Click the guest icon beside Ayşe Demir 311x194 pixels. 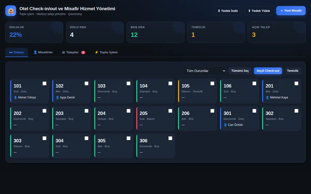point(57,98)
